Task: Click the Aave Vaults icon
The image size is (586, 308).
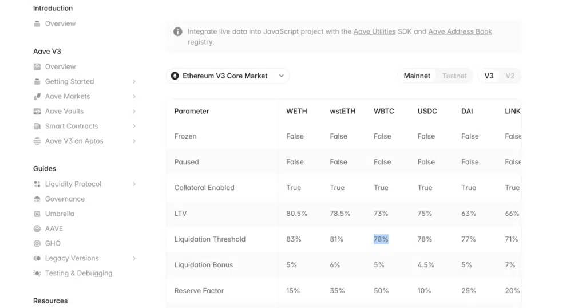Action: (37, 112)
